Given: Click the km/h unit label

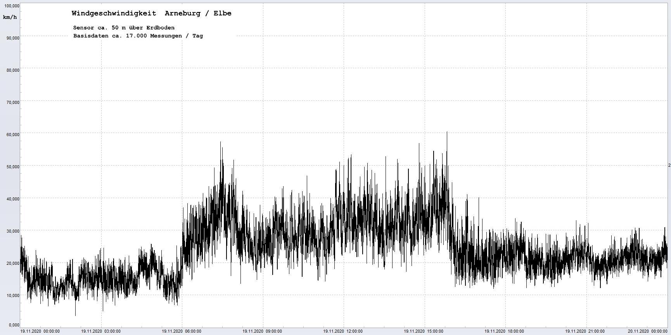Looking at the screenshot, I should (x=10, y=17).
